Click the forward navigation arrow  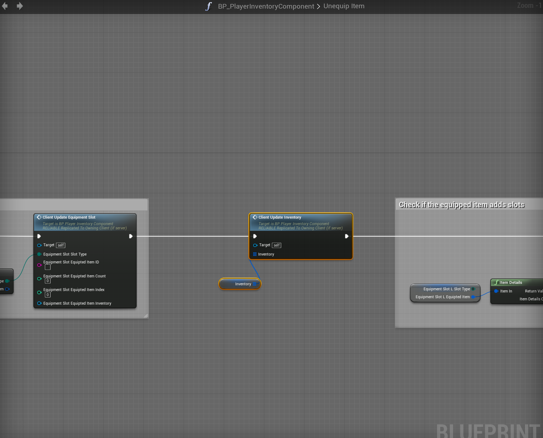[20, 6]
